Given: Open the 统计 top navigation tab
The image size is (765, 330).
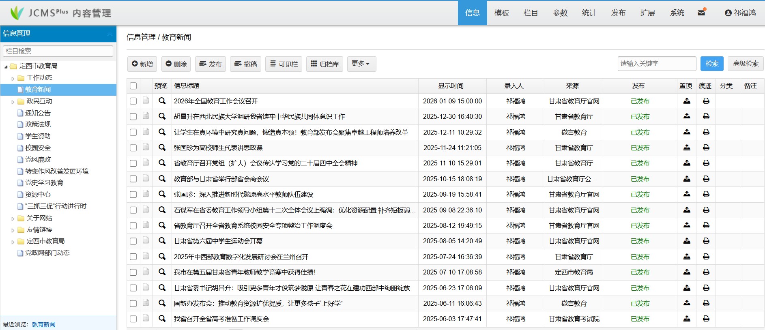Looking at the screenshot, I should pyautogui.click(x=589, y=13).
